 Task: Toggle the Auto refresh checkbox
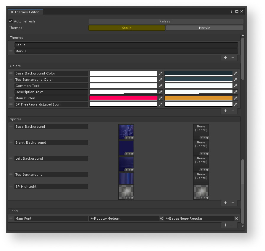pos(11,21)
